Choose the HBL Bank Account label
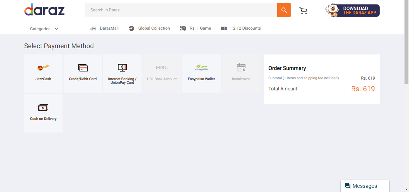Screen dimensions: 409x192 tap(162, 79)
